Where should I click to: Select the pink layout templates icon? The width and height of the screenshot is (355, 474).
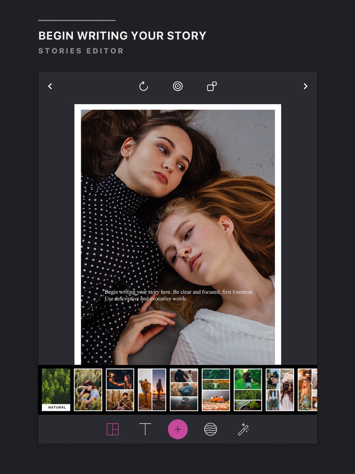pyautogui.click(x=113, y=429)
